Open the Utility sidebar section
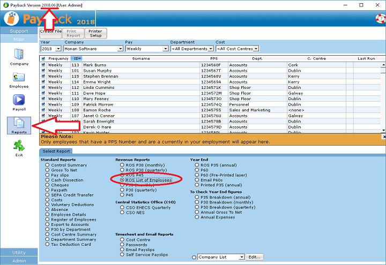The image size is (386, 265). coord(19,253)
